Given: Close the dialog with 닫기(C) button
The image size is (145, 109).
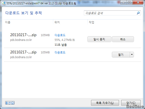Looking at the screenshot, I should pyautogui.click(x=131, y=103).
